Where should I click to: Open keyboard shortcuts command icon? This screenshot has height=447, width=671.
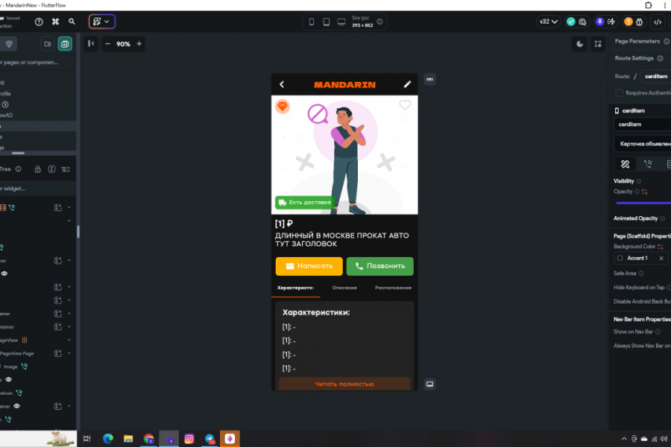click(55, 22)
